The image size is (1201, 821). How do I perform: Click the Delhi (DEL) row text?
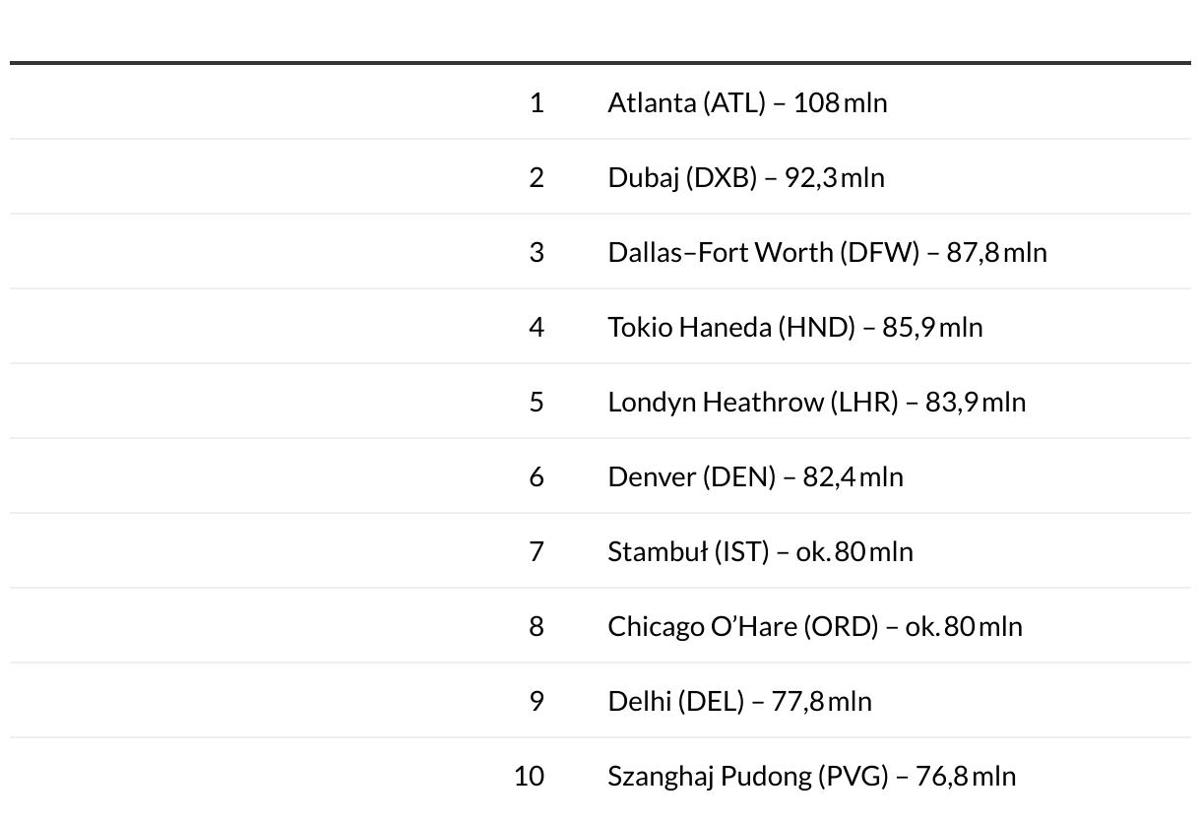(739, 701)
